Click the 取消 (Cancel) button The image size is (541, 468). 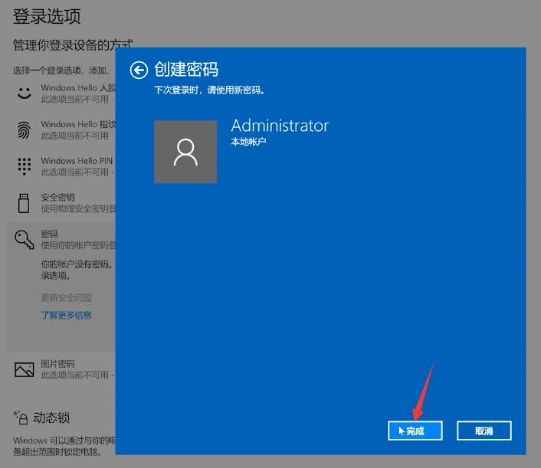484,430
